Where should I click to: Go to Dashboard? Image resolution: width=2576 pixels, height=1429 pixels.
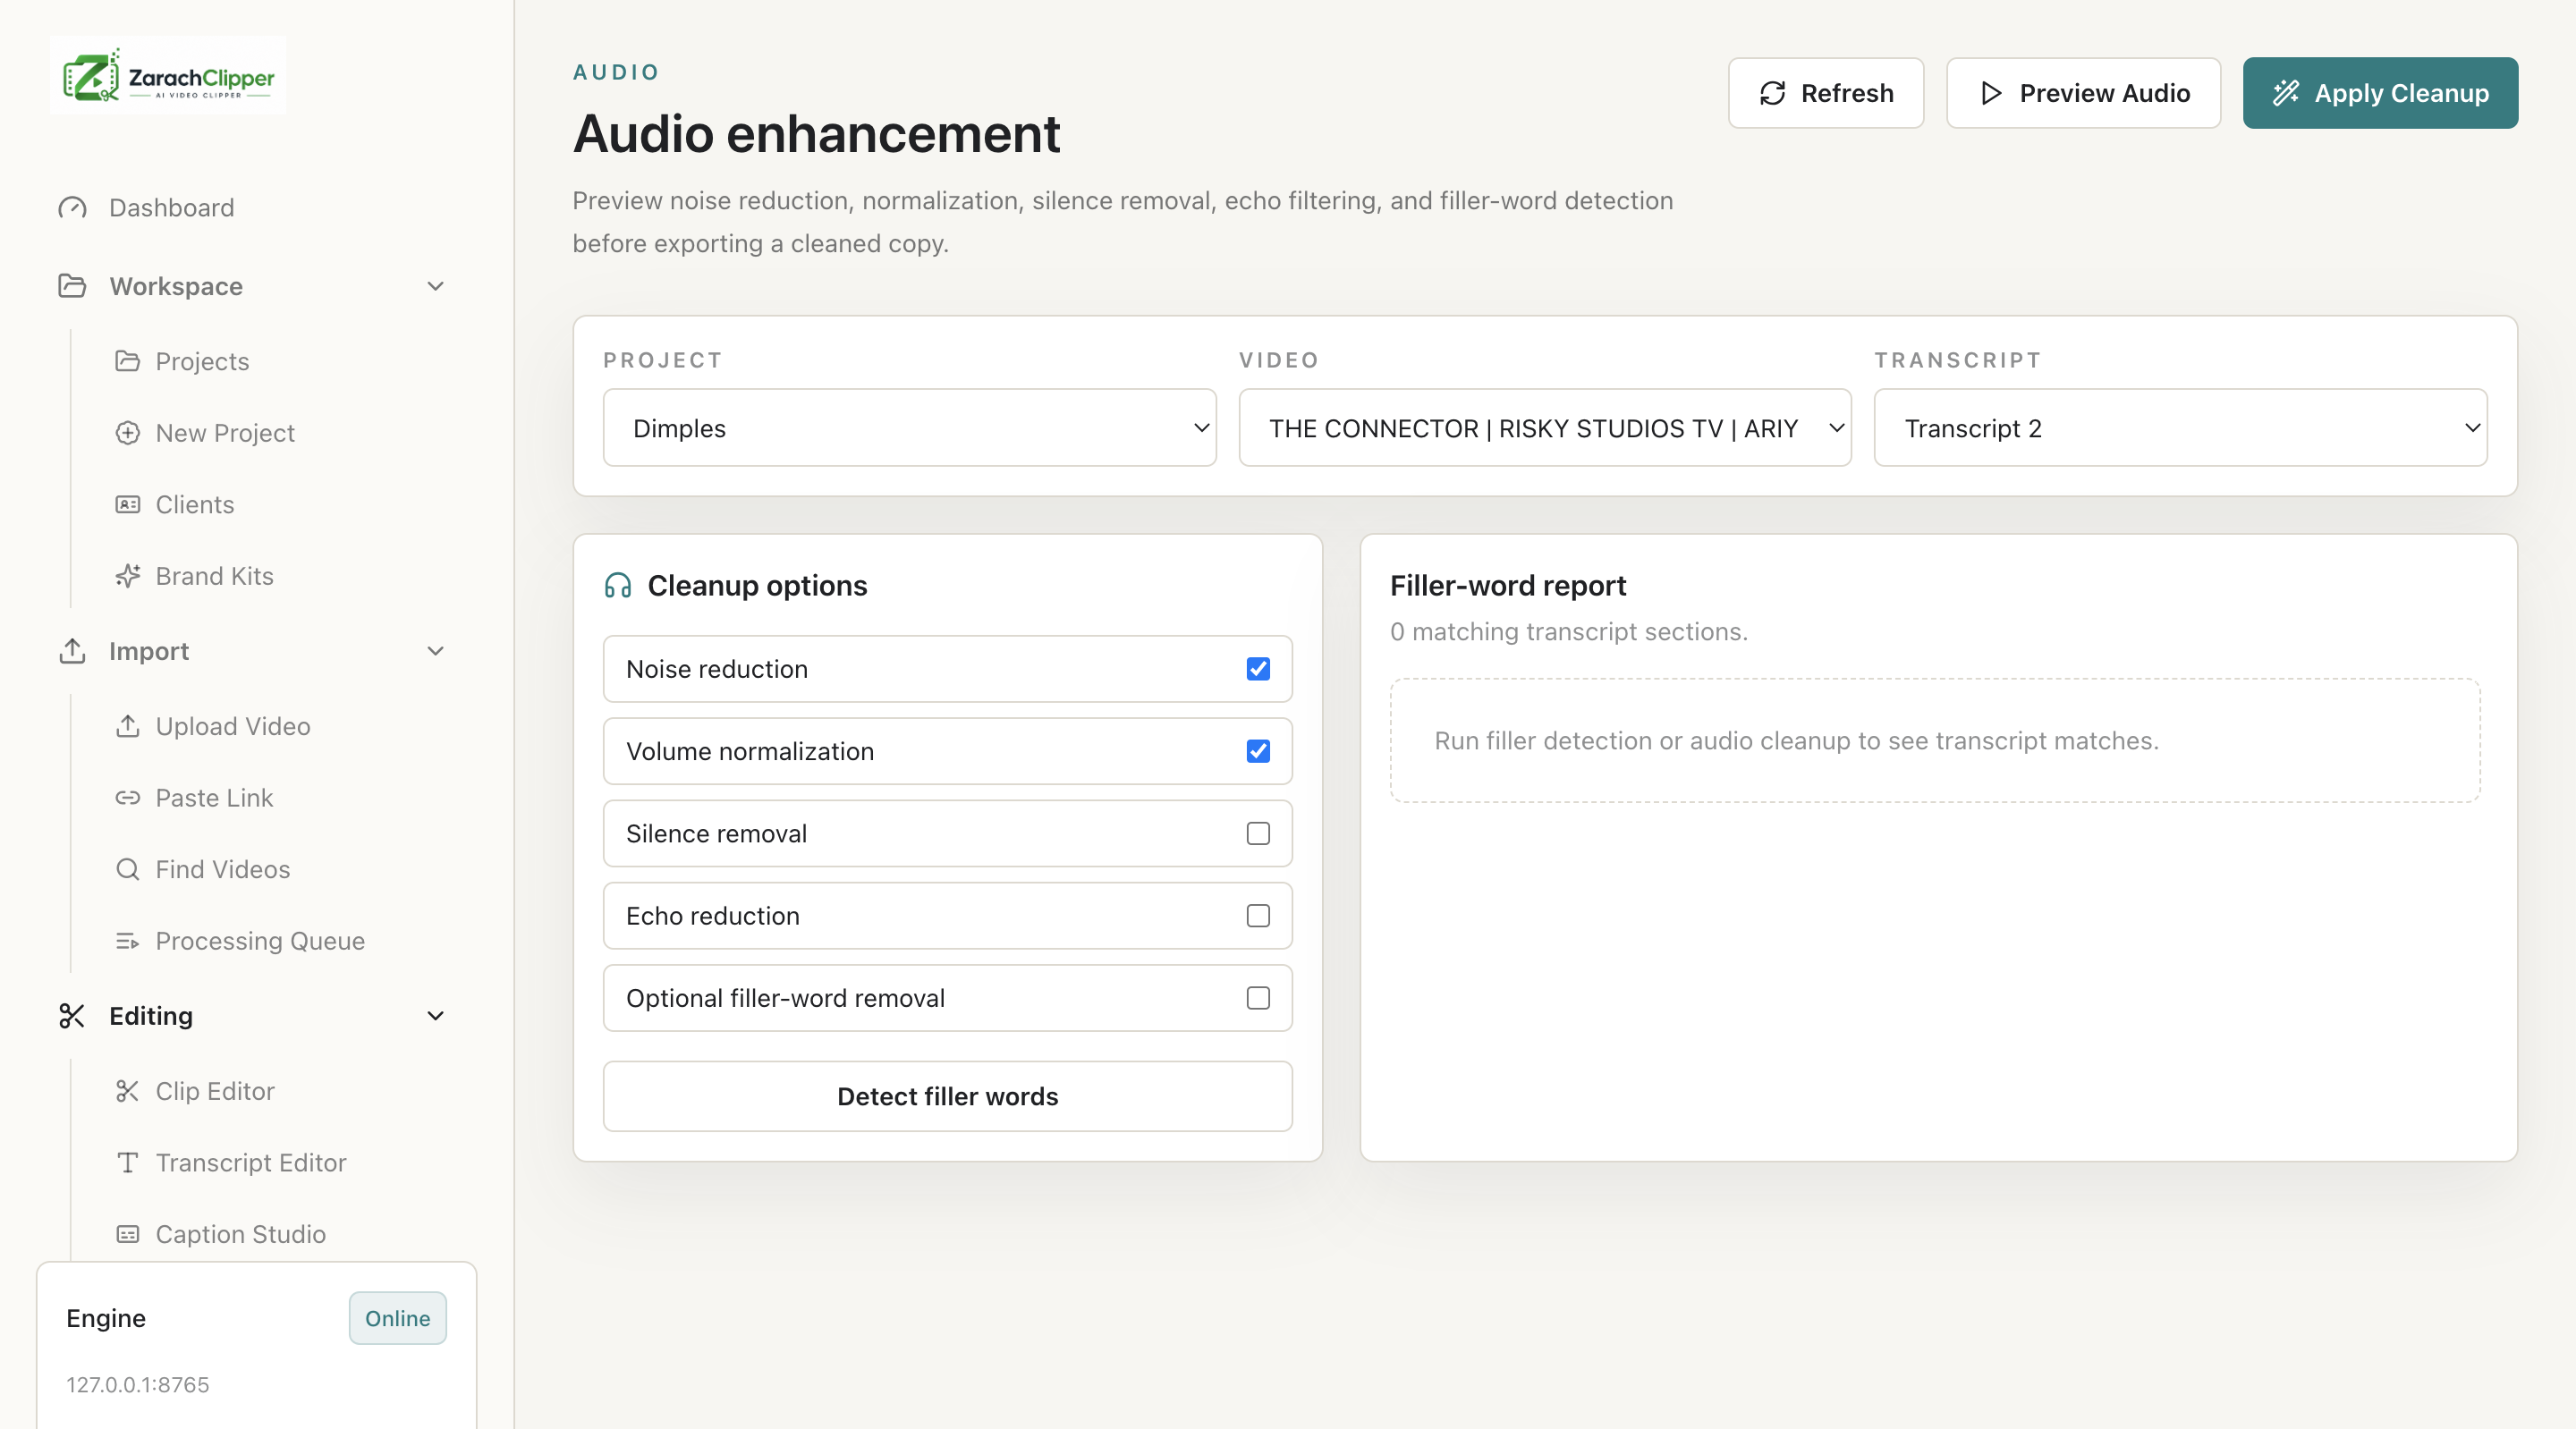click(x=171, y=207)
